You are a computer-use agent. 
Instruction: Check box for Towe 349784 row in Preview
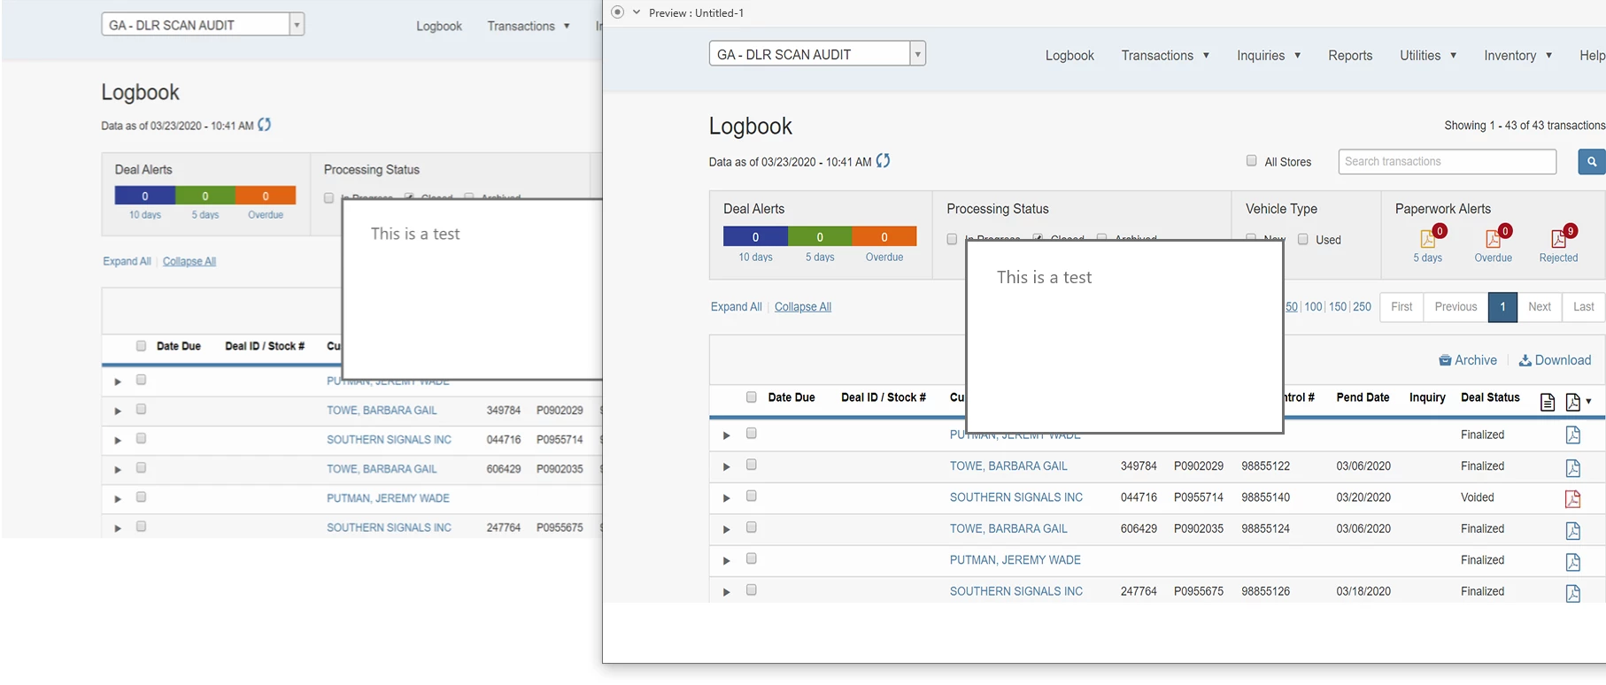(751, 465)
